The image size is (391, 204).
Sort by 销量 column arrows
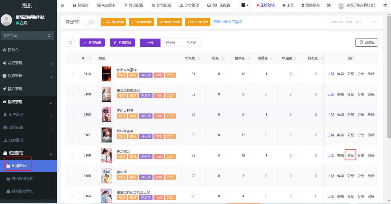click(x=223, y=58)
